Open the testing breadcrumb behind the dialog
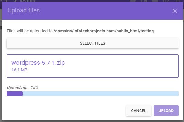 [27, 1]
